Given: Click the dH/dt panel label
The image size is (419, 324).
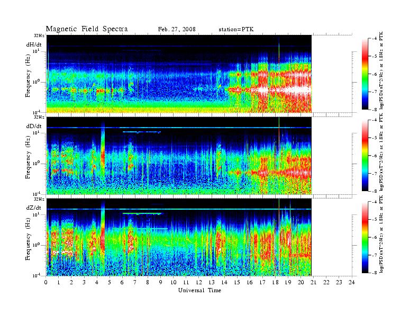Looking at the screenshot, I should pyautogui.click(x=34, y=44).
